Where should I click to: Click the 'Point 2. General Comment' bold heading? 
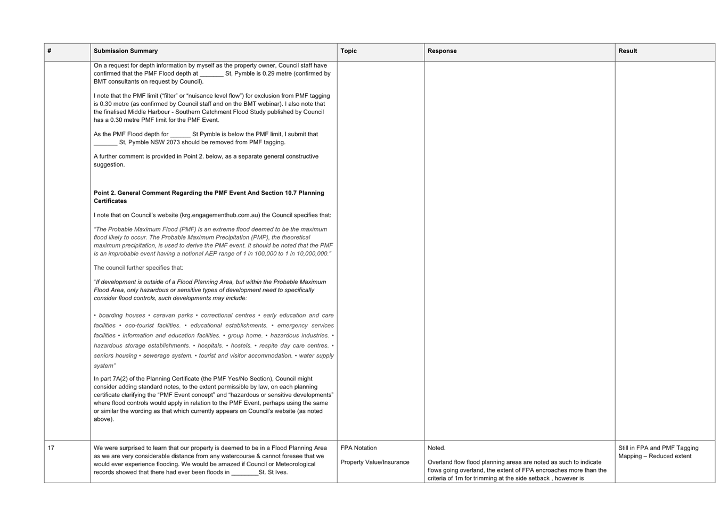[209, 197]
